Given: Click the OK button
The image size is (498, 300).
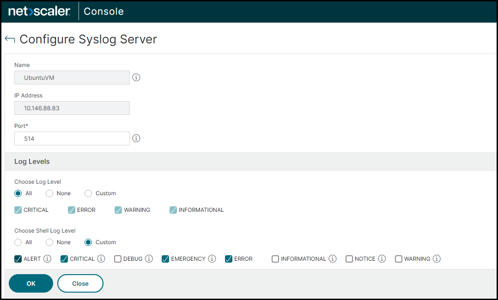Looking at the screenshot, I should (x=31, y=283).
